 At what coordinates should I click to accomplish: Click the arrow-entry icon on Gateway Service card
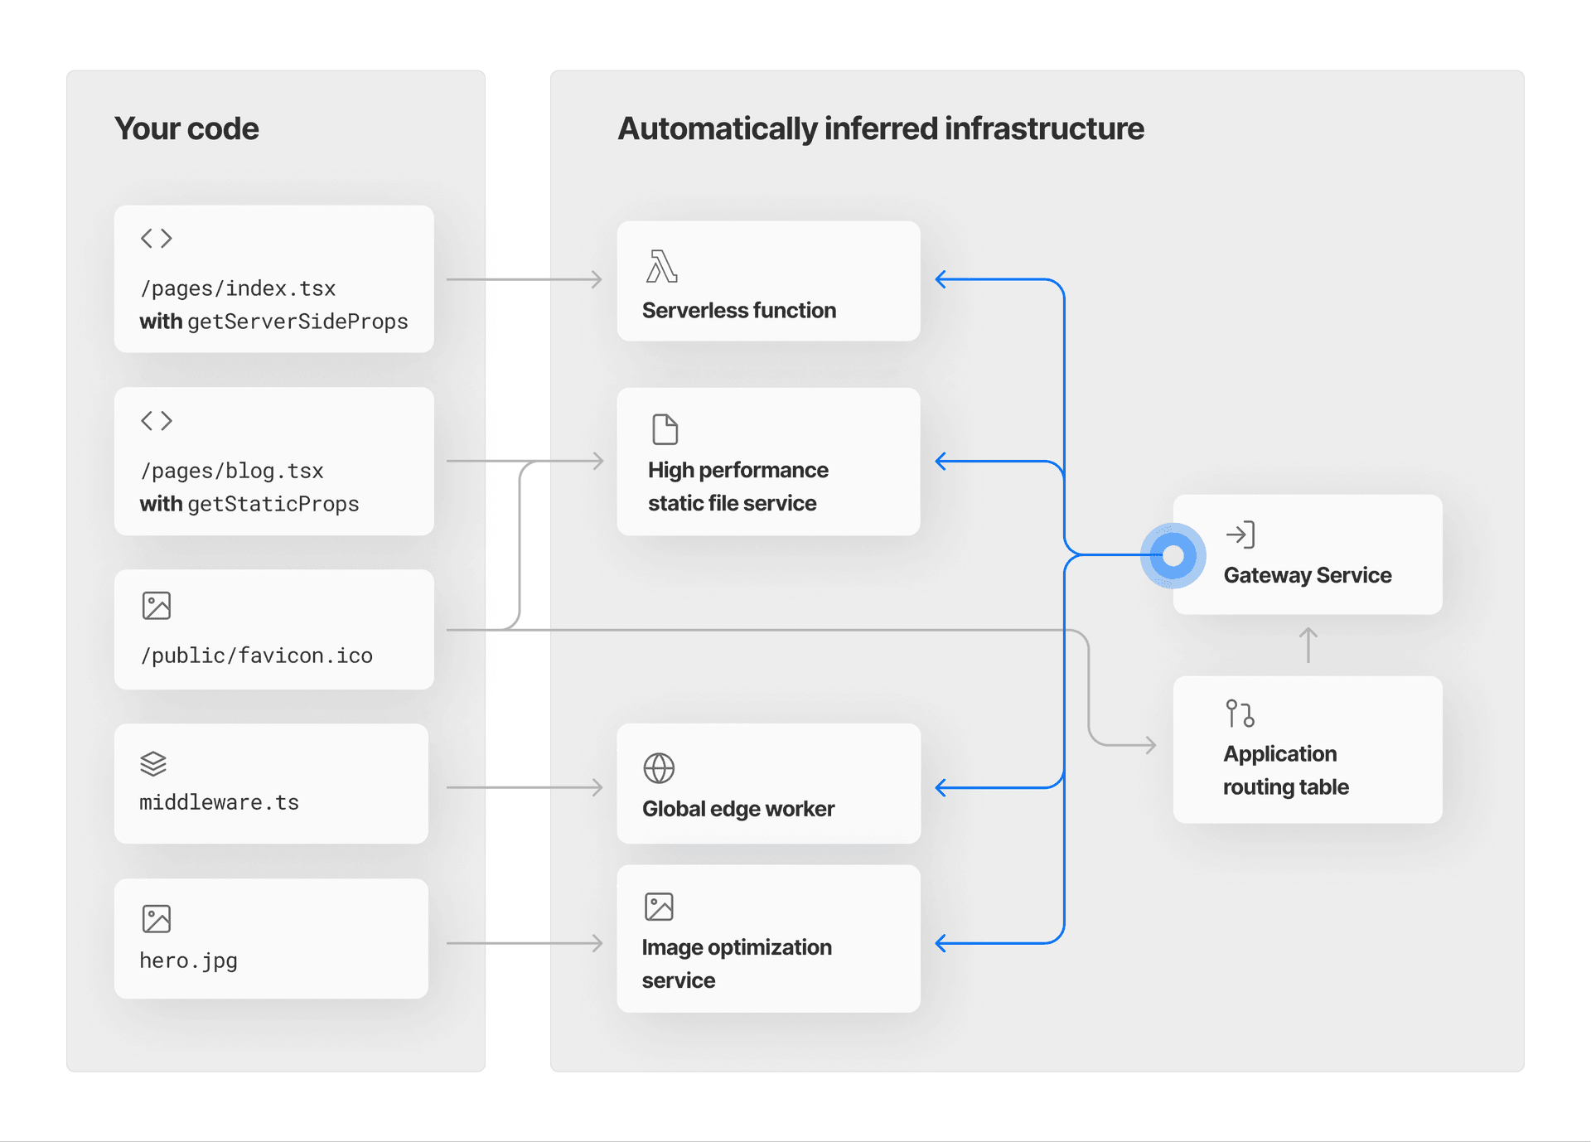coord(1240,534)
